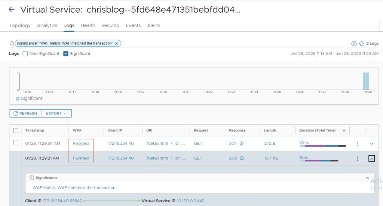Uncheck the Significant logs checkbox
Image resolution: width=383 pixels, height=206 pixels.
66,54
